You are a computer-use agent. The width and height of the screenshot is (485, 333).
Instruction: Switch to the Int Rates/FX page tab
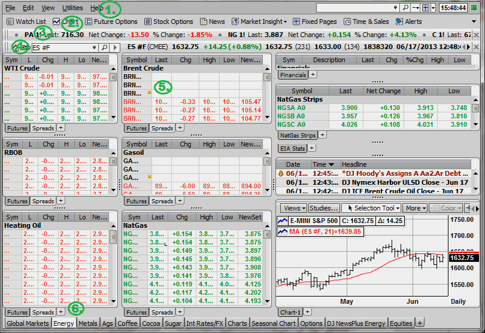tap(204, 323)
